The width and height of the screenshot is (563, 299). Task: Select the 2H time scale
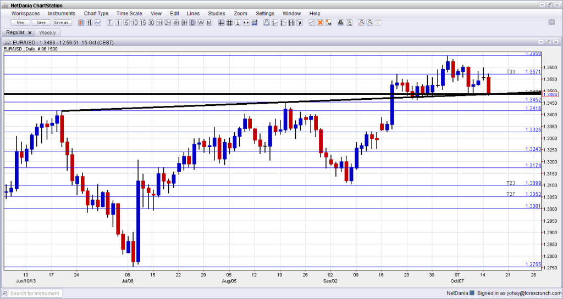[x=168, y=22]
